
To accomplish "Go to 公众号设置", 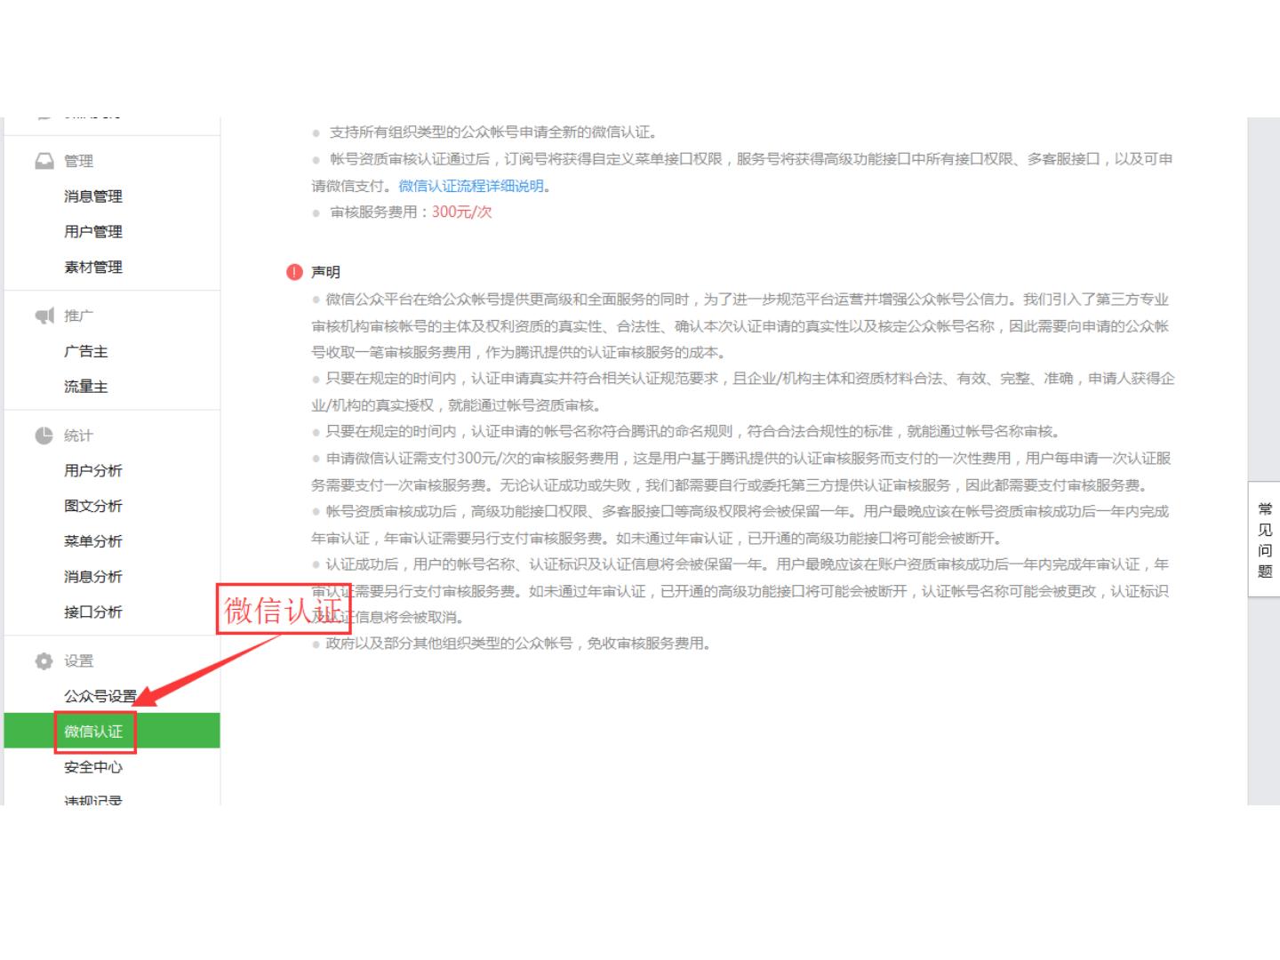I will click(x=100, y=696).
